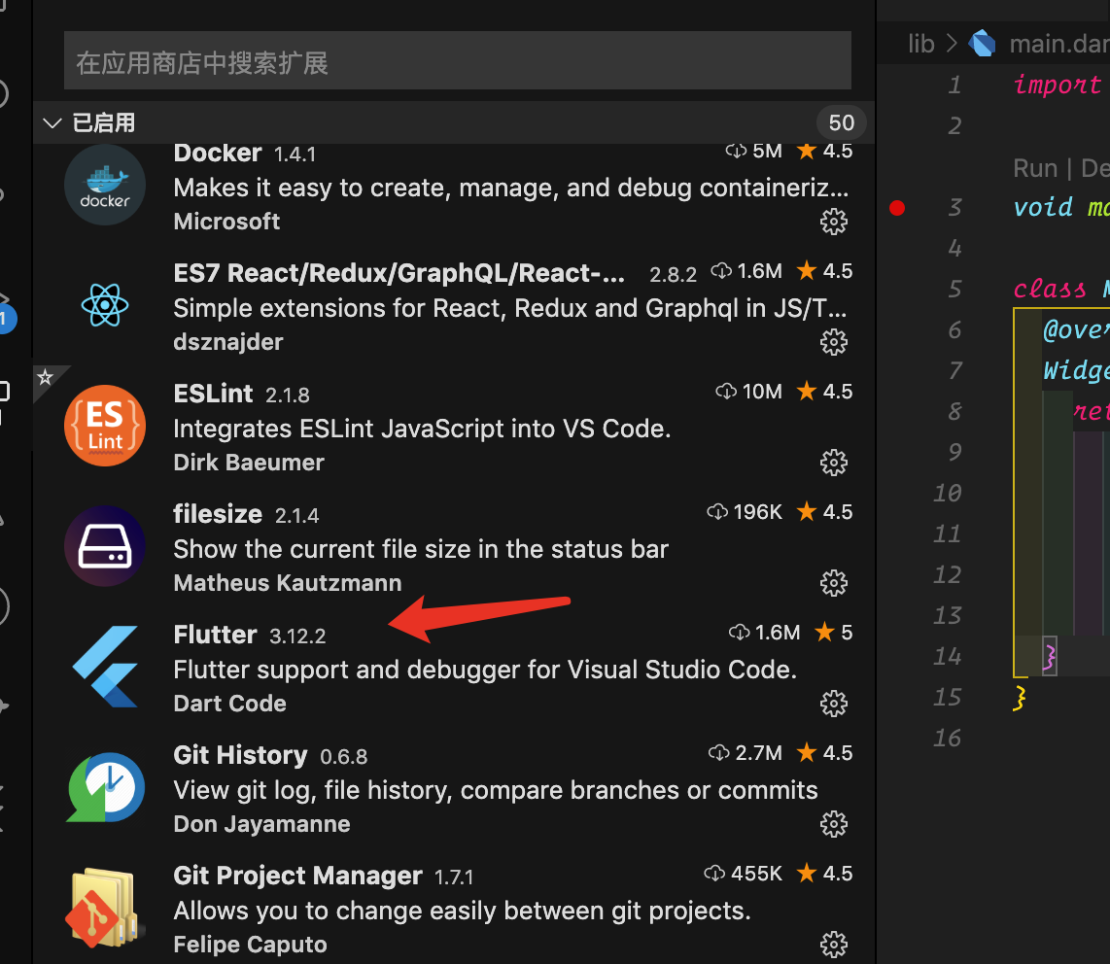Image resolution: width=1110 pixels, height=964 pixels.
Task: Click the Dart file icon in breadcrumb
Action: (982, 43)
